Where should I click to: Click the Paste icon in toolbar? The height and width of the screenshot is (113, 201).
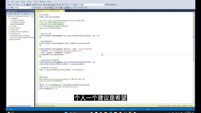tap(62, 5)
